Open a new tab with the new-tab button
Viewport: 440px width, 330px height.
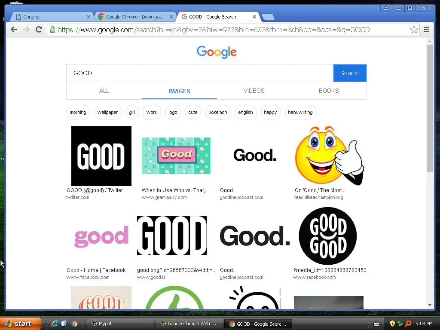pos(268,17)
